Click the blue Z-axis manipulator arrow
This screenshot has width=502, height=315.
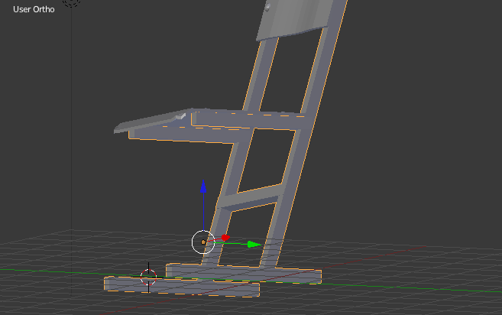[203, 187]
